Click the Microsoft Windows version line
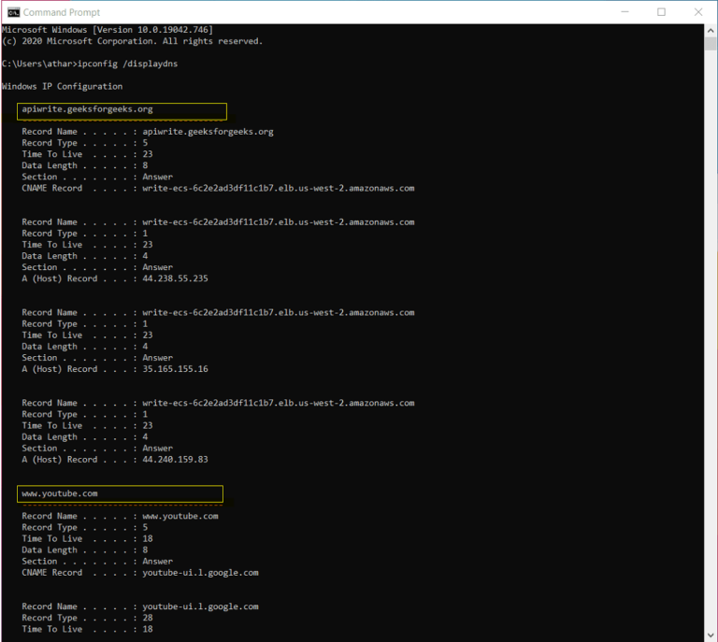Viewport: 718px width, 642px height. click(108, 30)
